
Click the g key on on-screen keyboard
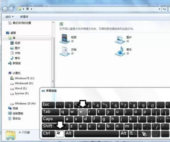105,119
